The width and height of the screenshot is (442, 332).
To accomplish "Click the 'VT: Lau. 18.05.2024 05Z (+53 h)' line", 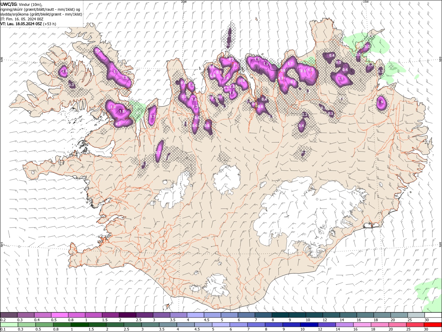I will (x=28, y=24).
